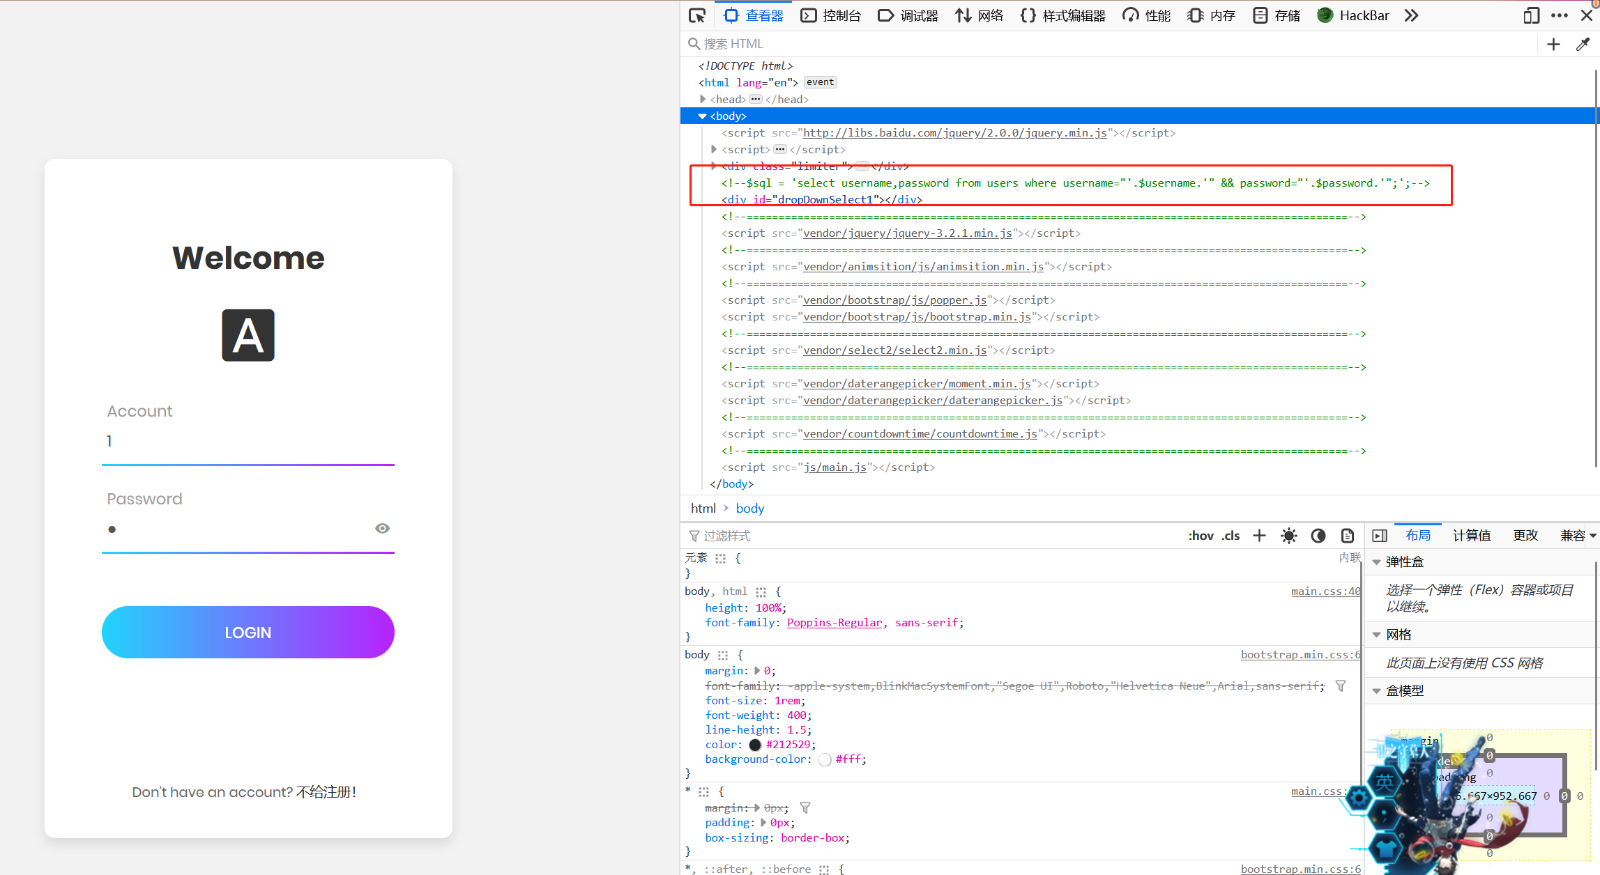Toggle dark color scheme simulation
Screen dimensions: 1600x875
(1318, 536)
